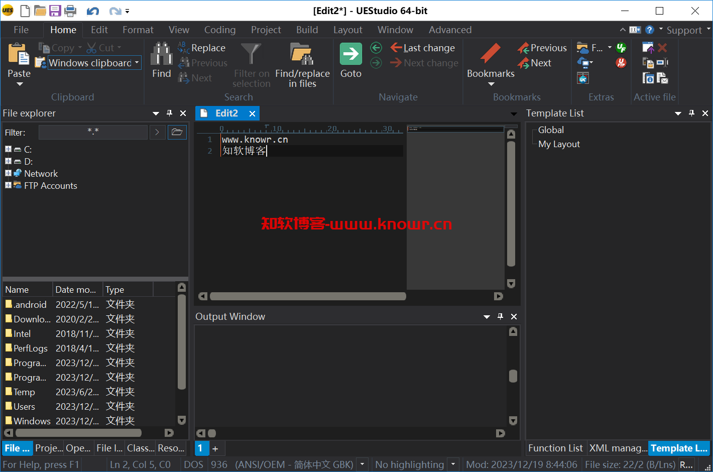Open the No highlighting dropdown arrow
The image size is (713, 472).
(x=453, y=464)
